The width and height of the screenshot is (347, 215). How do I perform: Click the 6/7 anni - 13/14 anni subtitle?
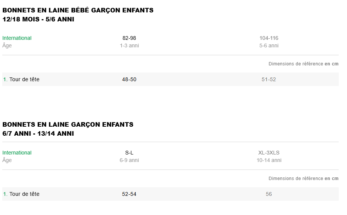(38, 134)
